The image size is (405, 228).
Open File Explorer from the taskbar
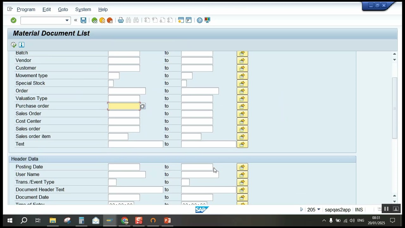coord(53,220)
